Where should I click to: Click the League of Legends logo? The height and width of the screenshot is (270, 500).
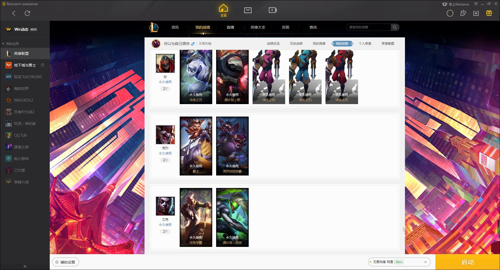pyautogui.click(x=154, y=27)
